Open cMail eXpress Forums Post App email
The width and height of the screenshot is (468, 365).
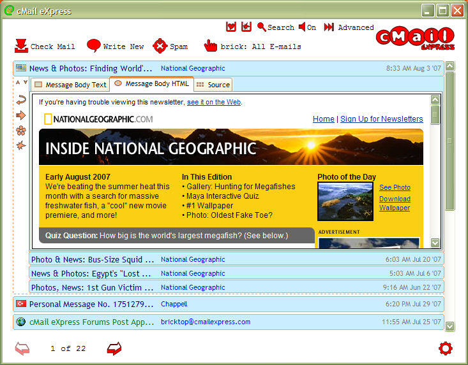point(229,322)
